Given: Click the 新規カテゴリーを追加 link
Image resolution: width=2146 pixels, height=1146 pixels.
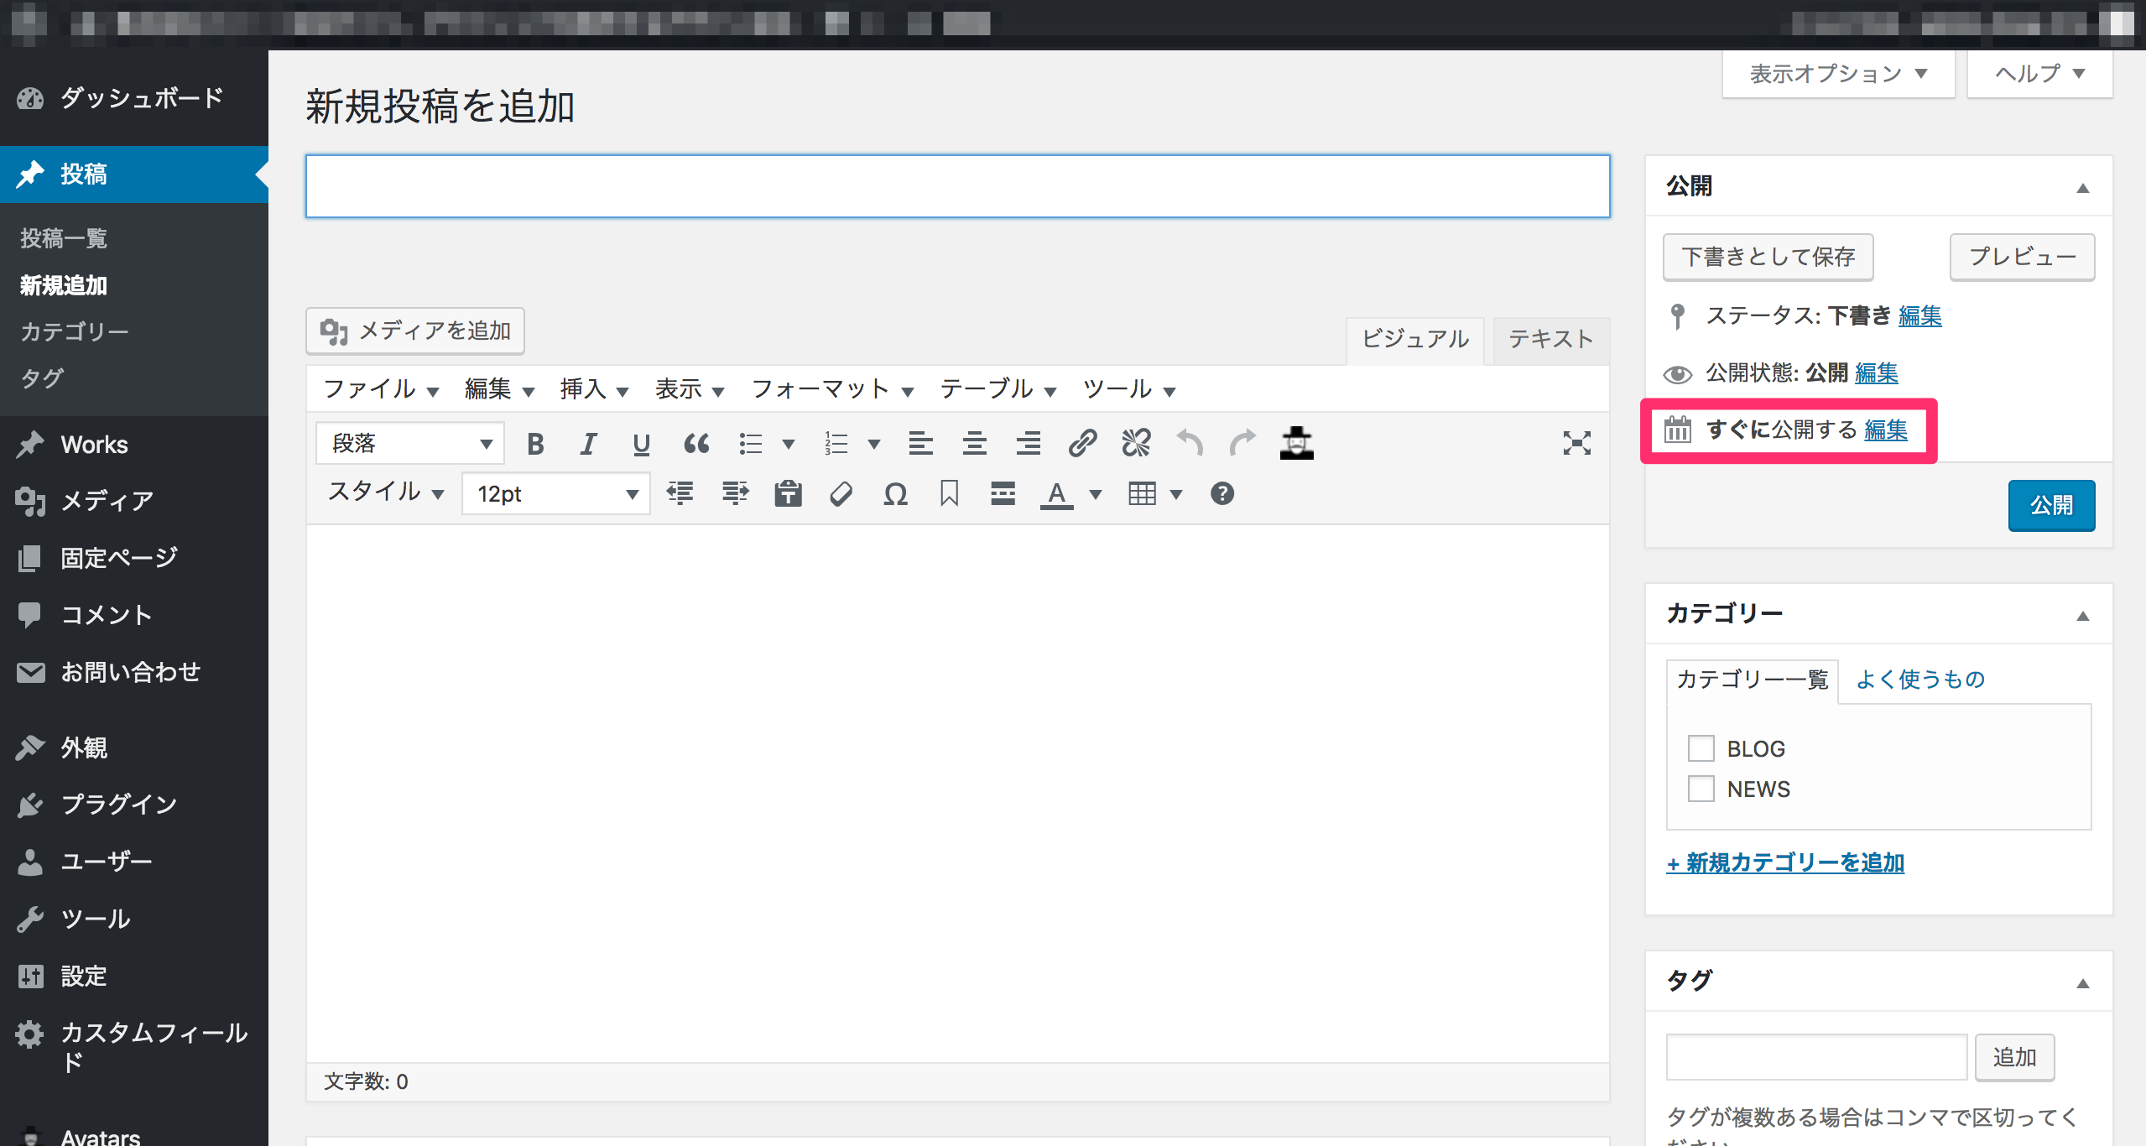Looking at the screenshot, I should pos(1785,862).
